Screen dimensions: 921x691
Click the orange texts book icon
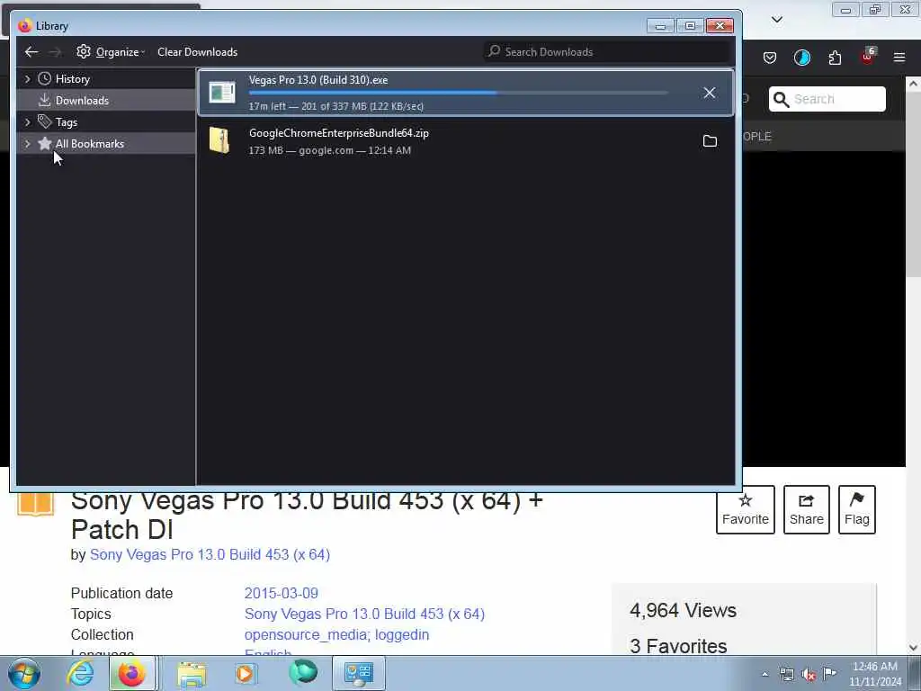(35, 505)
